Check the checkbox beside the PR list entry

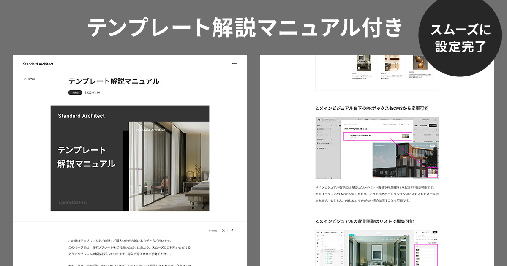[346, 136]
